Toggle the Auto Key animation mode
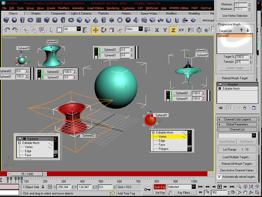 [x=160, y=187]
